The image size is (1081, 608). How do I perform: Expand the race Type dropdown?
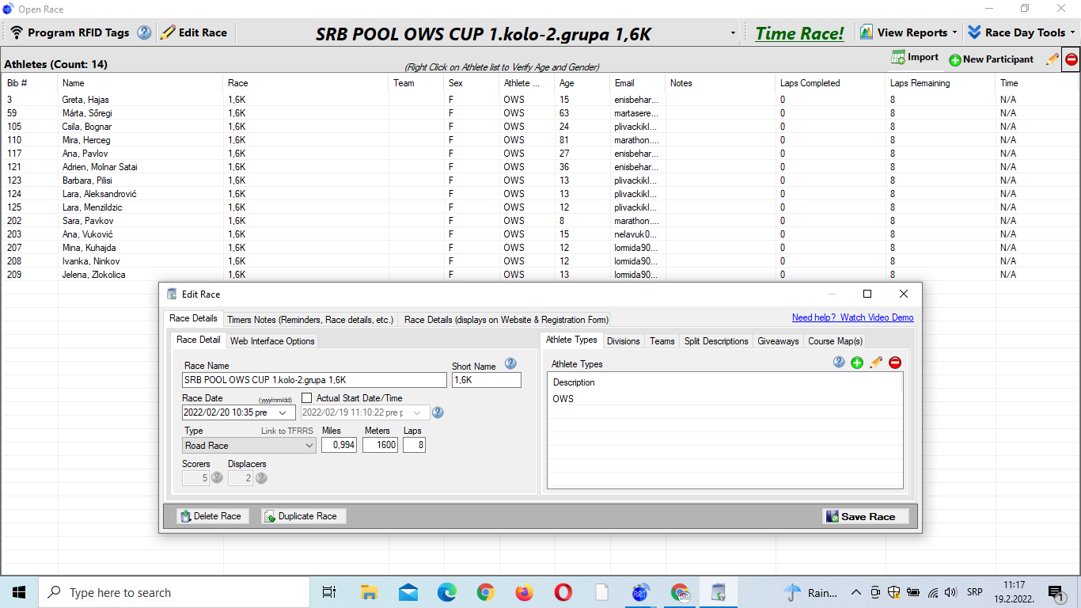[x=309, y=446]
